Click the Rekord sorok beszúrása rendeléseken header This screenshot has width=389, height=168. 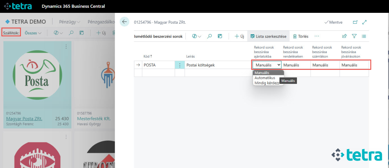294,52
